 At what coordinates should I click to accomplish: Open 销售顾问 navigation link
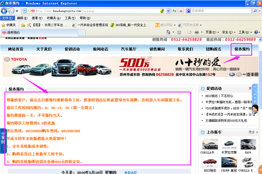157,49
